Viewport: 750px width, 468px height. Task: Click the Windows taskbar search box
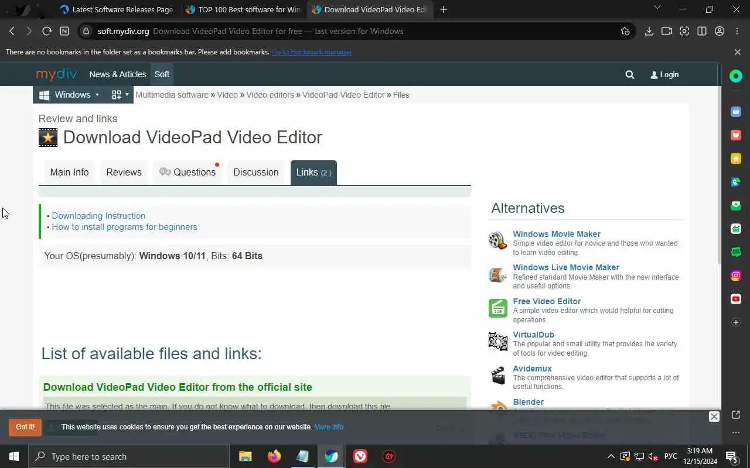click(x=129, y=456)
